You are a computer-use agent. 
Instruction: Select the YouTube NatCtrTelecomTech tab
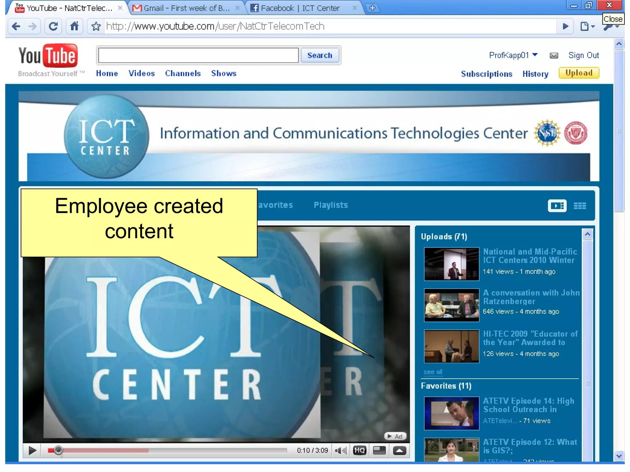(68, 8)
